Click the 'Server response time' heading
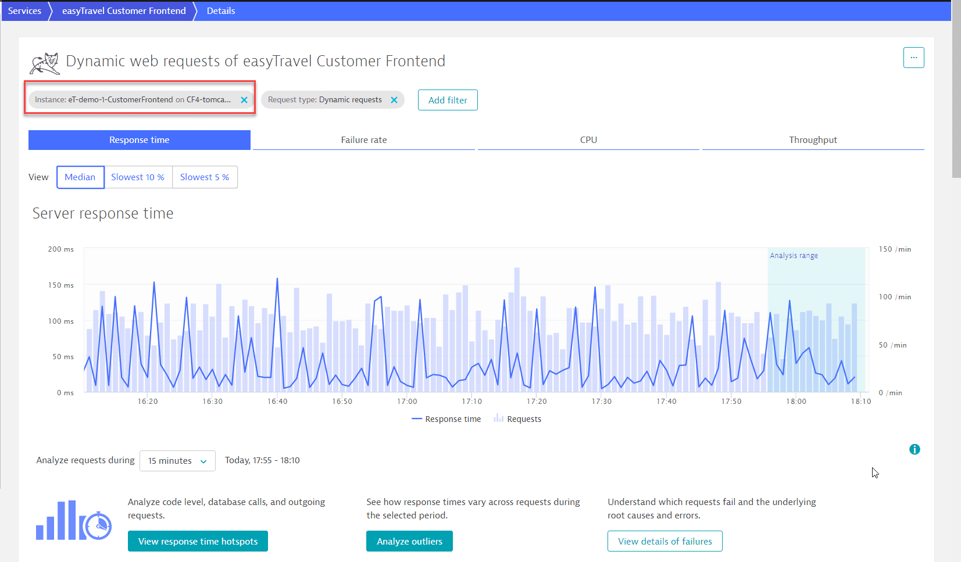The height and width of the screenshot is (562, 961). 103,213
